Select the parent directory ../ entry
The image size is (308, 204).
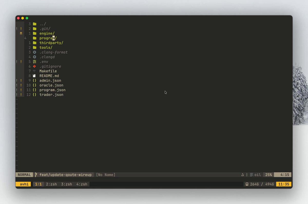(43, 24)
